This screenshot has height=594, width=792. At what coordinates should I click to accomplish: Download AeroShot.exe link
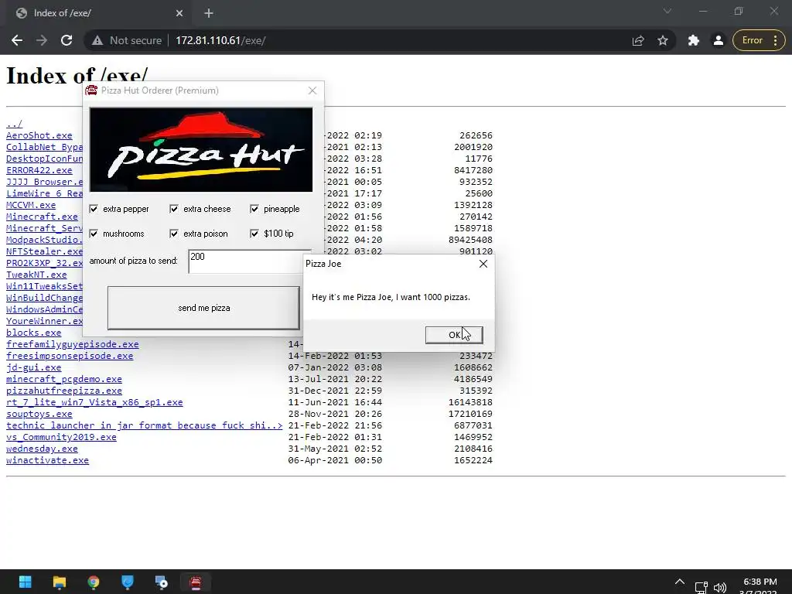[39, 135]
